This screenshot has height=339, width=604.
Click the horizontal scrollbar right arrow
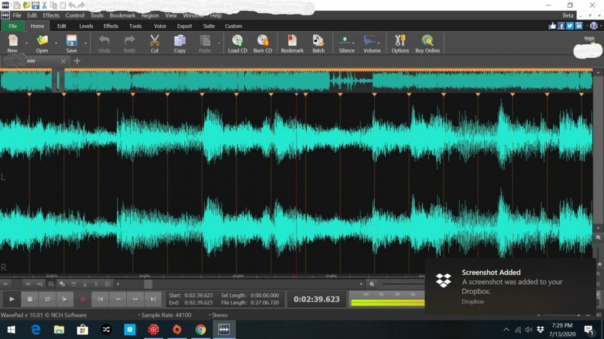click(x=361, y=284)
